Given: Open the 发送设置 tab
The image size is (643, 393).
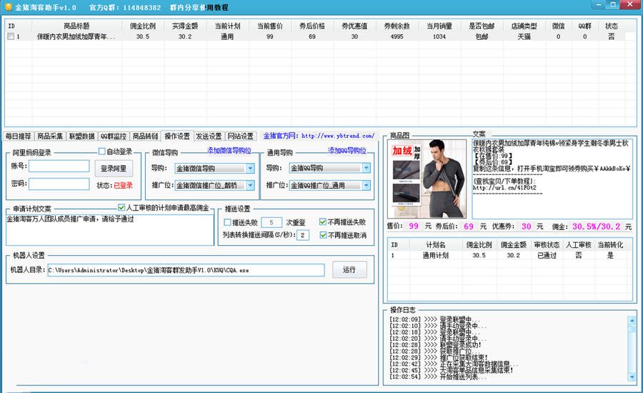Looking at the screenshot, I should [209, 136].
